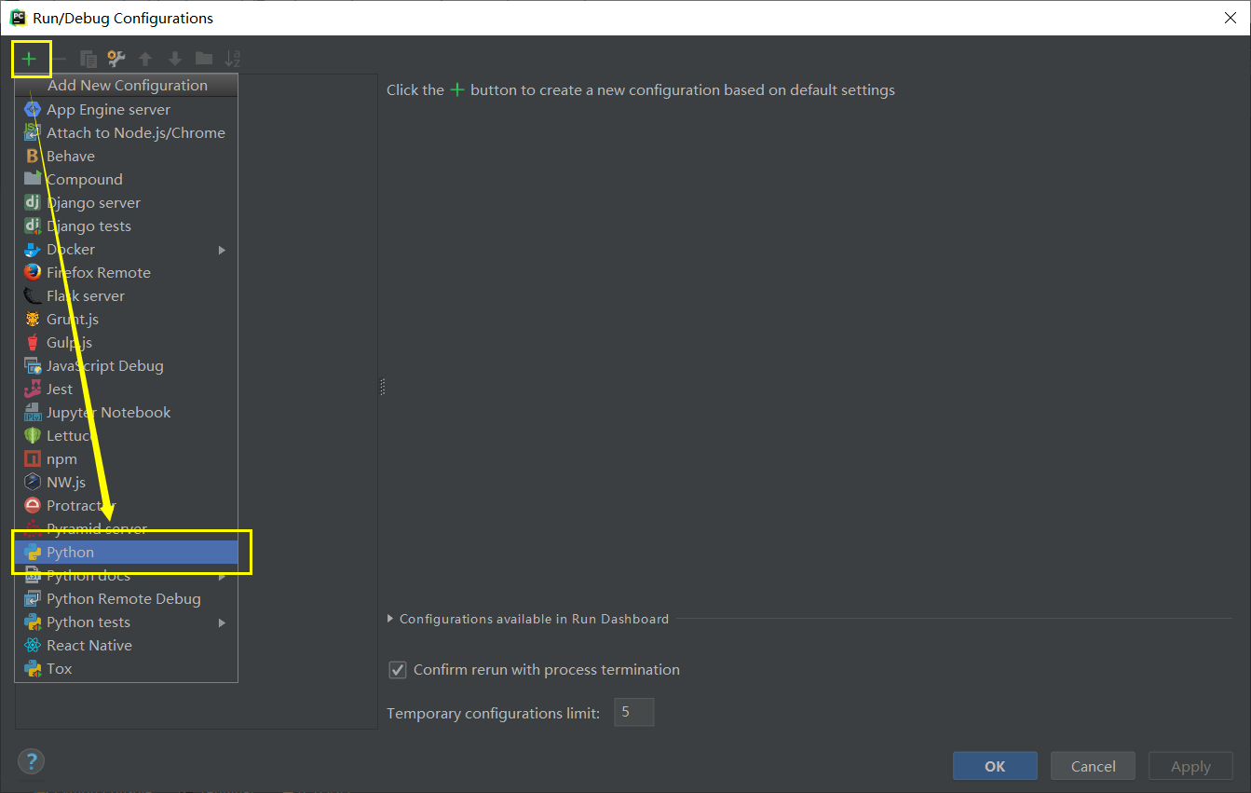Click the Temporary configurations limit field

(633, 712)
